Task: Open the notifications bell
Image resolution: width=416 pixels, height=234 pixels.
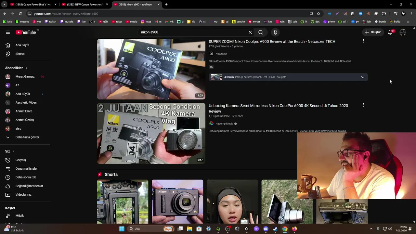Action: point(391,32)
